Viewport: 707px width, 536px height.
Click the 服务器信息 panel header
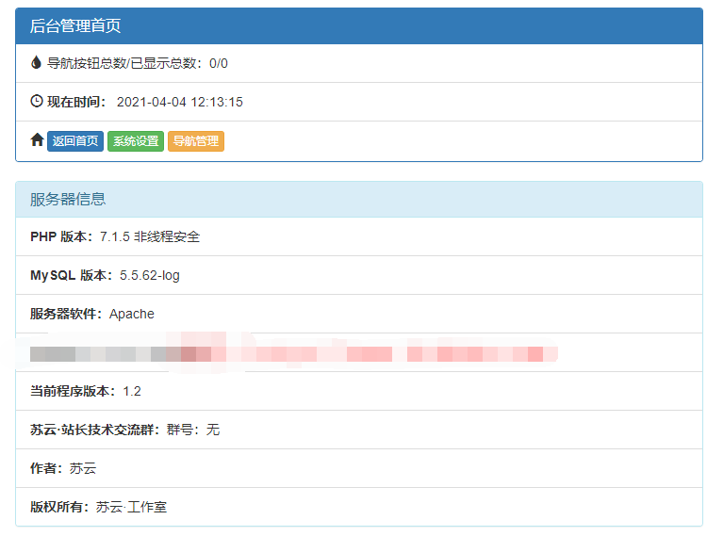tap(68, 199)
